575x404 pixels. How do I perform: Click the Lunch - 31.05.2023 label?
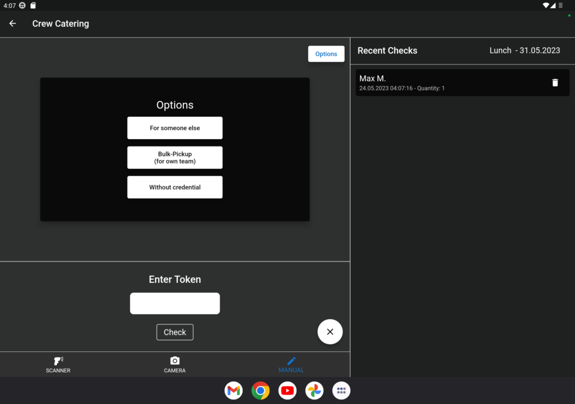click(x=525, y=50)
